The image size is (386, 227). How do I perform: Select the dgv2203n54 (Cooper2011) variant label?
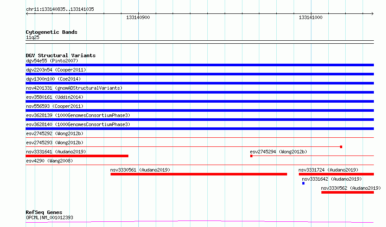click(x=56, y=70)
